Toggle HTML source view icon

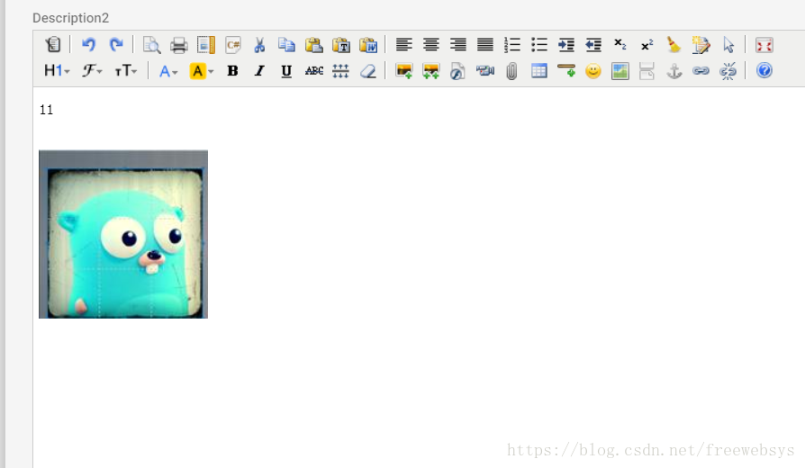(52, 45)
